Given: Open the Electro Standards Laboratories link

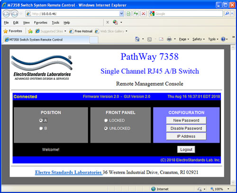Looking at the screenshot, I should tap(69, 172).
